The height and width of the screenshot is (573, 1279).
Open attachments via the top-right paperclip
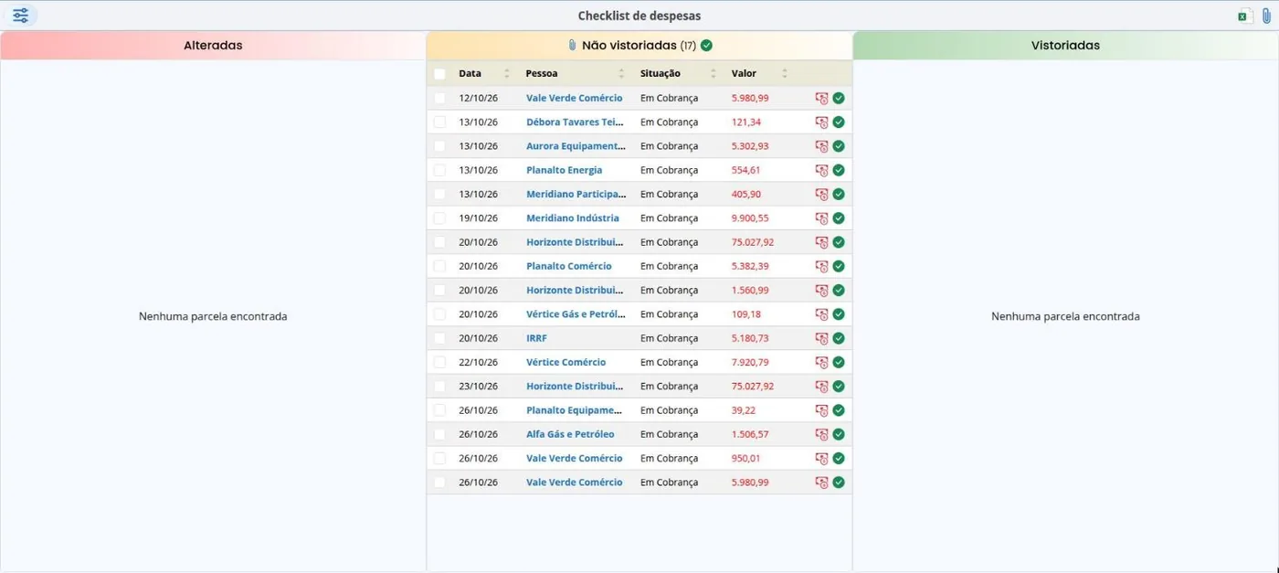1266,16
